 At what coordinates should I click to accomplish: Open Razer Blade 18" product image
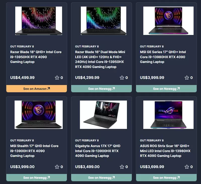39,21
